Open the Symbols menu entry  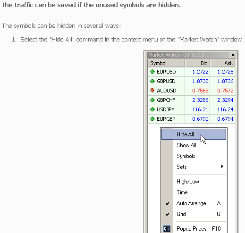click(x=194, y=156)
